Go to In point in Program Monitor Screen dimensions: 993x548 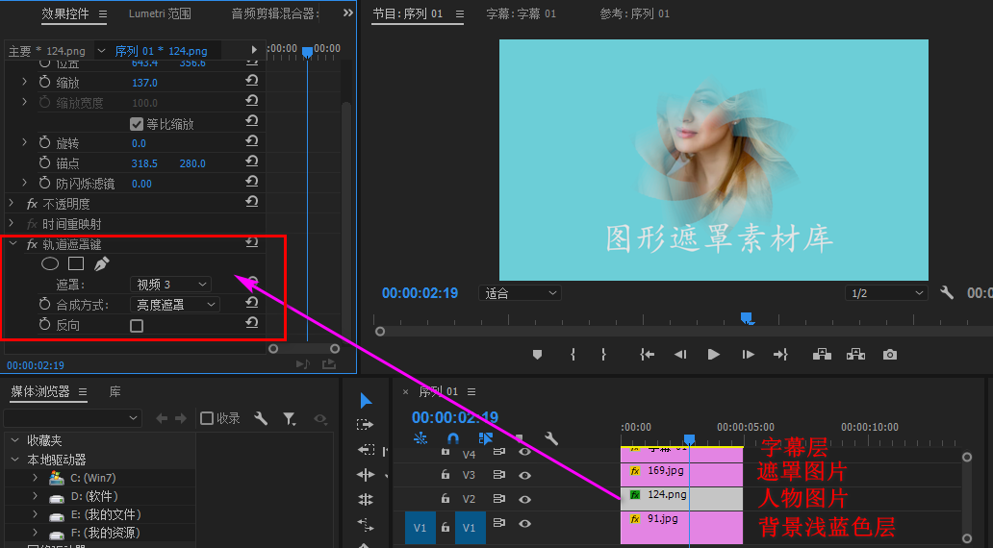click(647, 355)
